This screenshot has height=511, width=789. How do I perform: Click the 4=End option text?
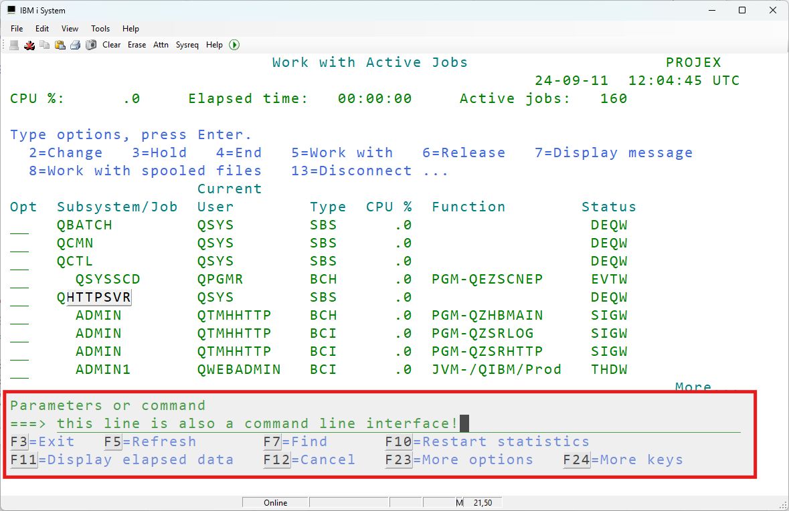pos(239,153)
